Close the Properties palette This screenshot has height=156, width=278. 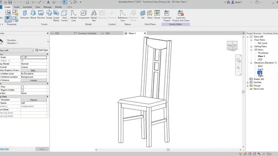click(47, 33)
